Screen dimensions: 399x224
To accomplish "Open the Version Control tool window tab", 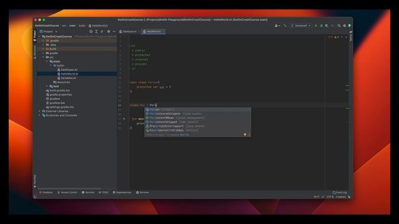I will 67,192.
